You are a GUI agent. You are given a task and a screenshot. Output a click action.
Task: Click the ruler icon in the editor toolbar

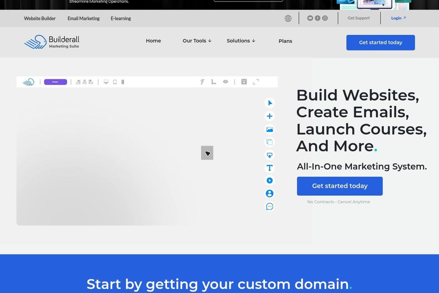point(214,82)
